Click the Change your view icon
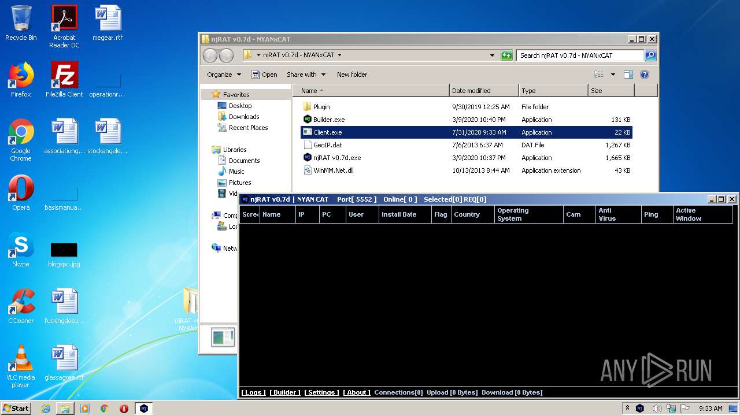Image resolution: width=740 pixels, height=416 pixels. [599, 75]
